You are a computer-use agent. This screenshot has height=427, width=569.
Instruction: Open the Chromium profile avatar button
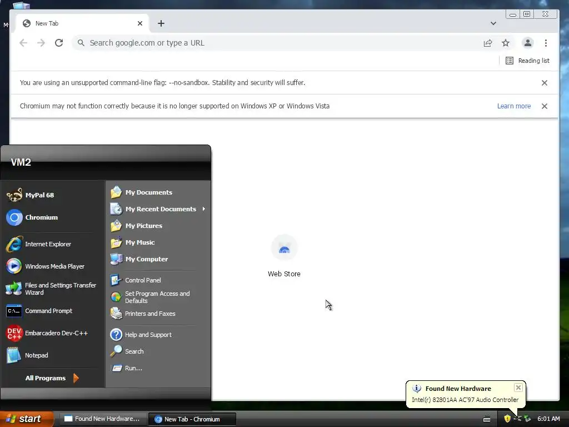(528, 43)
